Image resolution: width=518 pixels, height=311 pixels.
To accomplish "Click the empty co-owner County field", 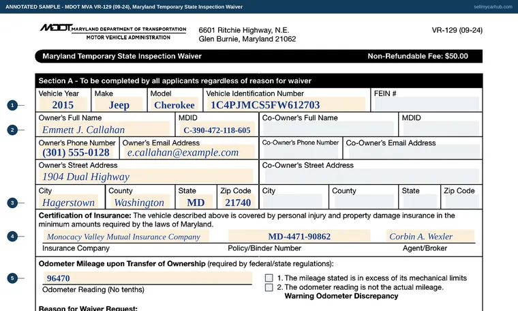I will pyautogui.click(x=364, y=201).
